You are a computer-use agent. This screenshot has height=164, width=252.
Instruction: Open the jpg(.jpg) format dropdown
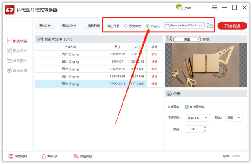tap(197, 118)
